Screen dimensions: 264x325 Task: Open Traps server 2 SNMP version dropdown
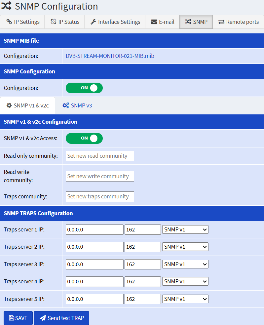click(185, 247)
